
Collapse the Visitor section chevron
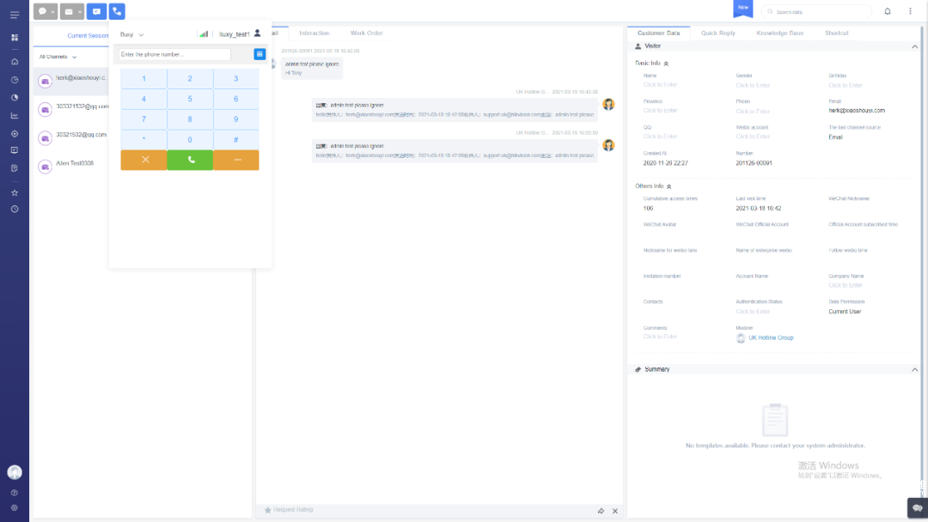pos(914,46)
